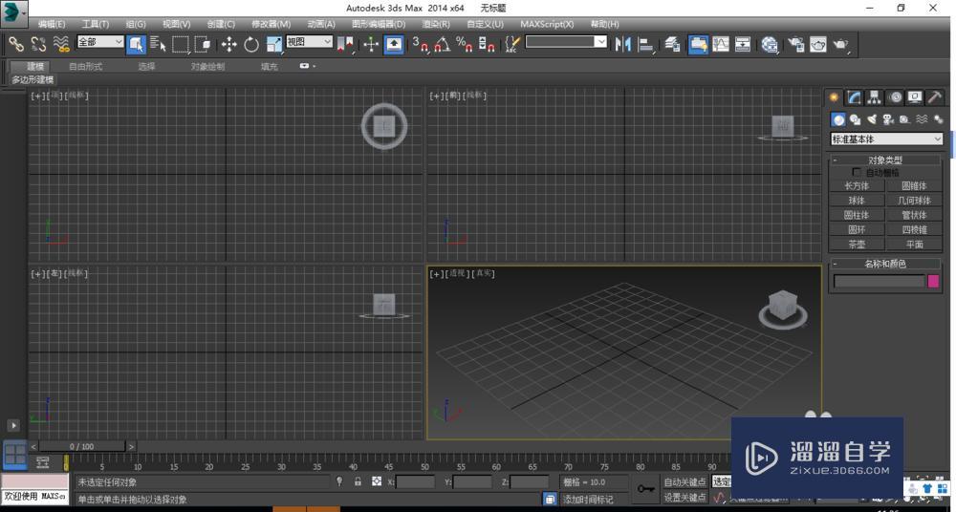Screen dimensions: 956x512
Task: Click the 几何球体 button
Action: coord(914,201)
